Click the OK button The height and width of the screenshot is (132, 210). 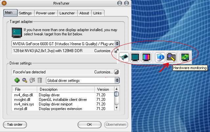(x=89, y=124)
